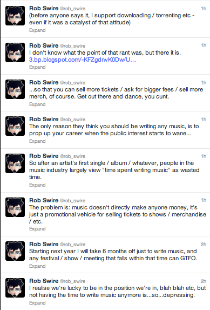Image resolution: width=210 pixels, height=310 pixels.
Task: Click Rob Swire name on 'lucky to be' tweet
Action: click(44, 281)
